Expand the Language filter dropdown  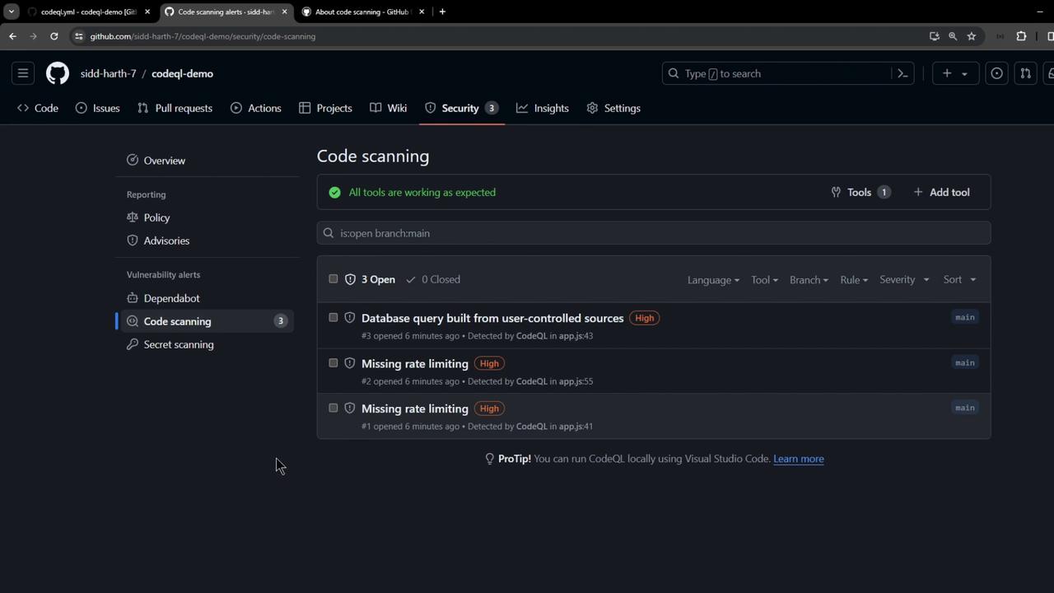[x=713, y=280]
